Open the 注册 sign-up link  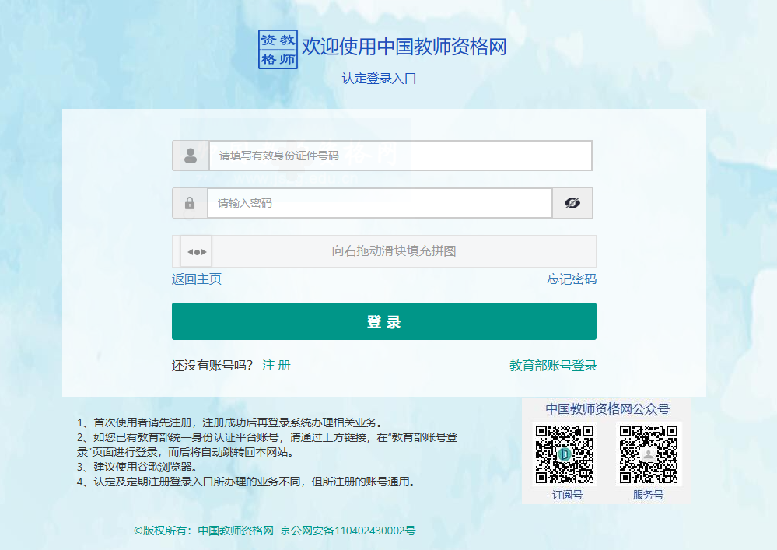click(277, 365)
